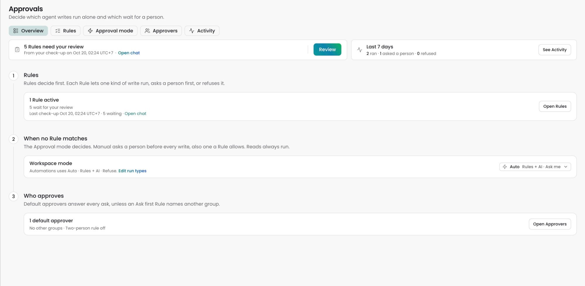
Task: Click 'When no Rule matches' heading
Action: point(56,138)
